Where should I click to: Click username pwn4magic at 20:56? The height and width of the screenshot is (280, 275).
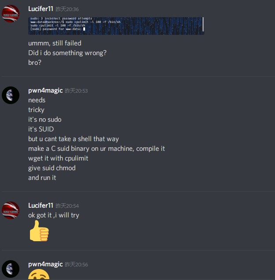pos(45,264)
